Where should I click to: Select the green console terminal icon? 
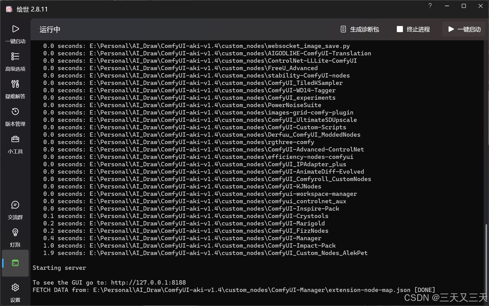pyautogui.click(x=15, y=263)
